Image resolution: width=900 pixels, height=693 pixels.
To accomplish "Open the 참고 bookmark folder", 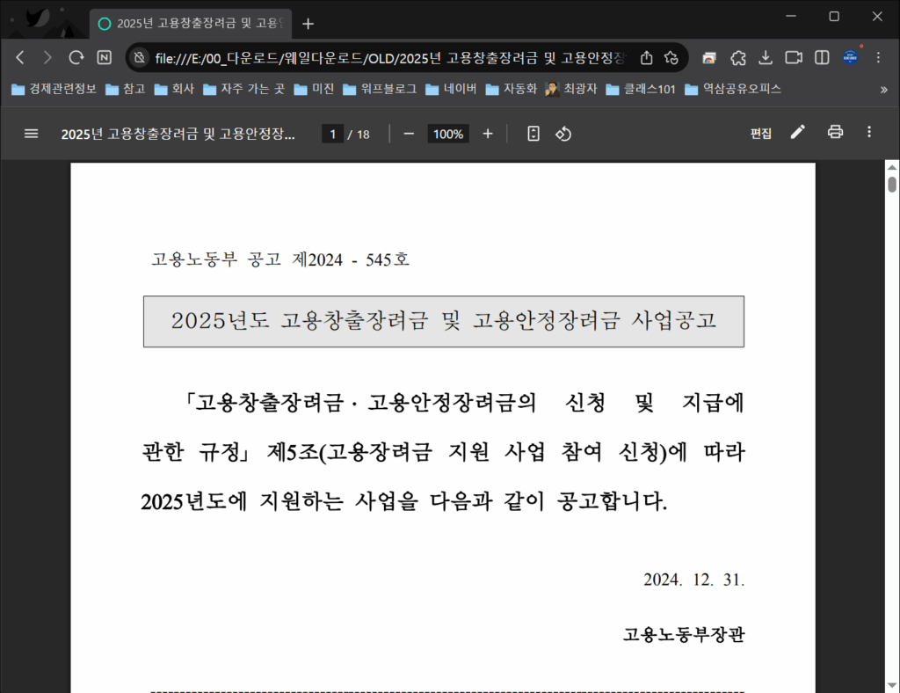I will pyautogui.click(x=126, y=89).
